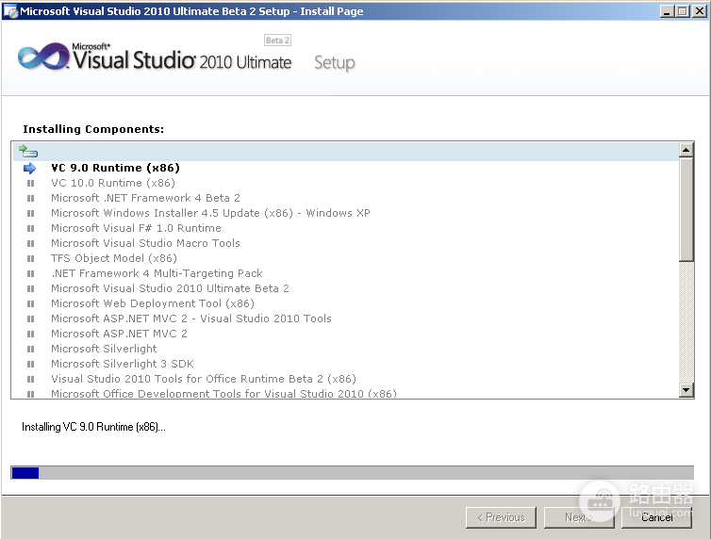Click the pending icon beside Web Deployment Tool
The width and height of the screenshot is (711, 539).
(30, 304)
